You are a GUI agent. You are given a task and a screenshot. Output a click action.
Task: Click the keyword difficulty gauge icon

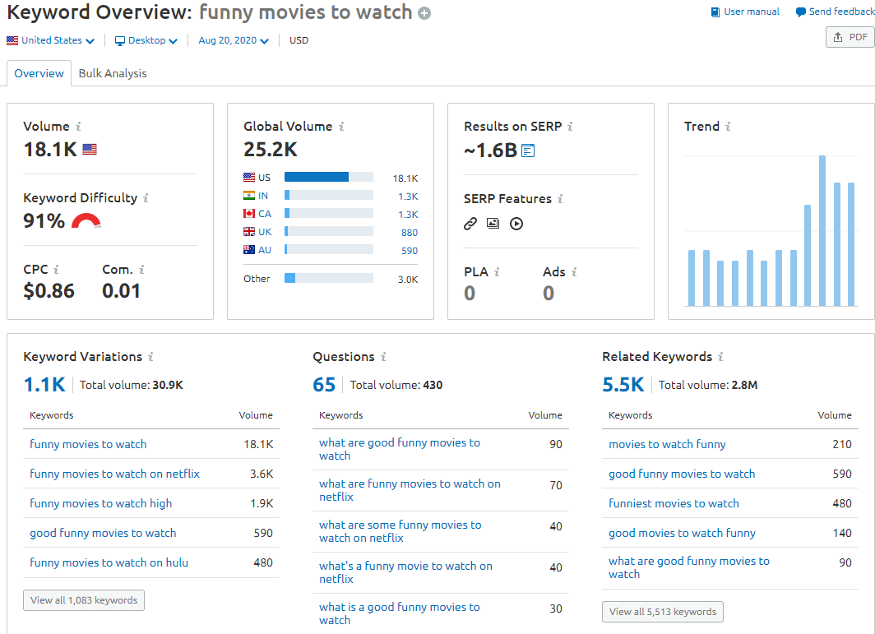(x=86, y=221)
